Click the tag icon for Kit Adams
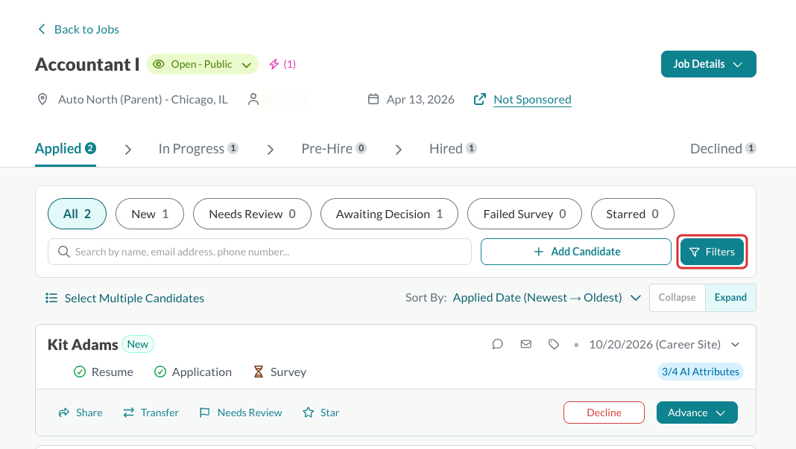 554,345
